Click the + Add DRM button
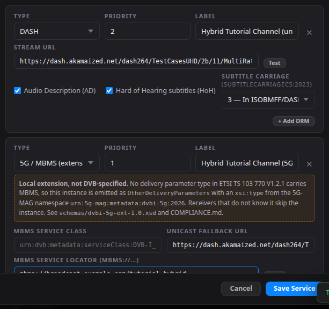Screen dimensions: 329x309 point(294,121)
